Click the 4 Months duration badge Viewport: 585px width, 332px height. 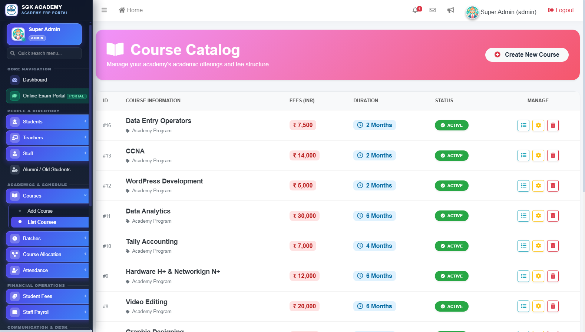(x=374, y=246)
